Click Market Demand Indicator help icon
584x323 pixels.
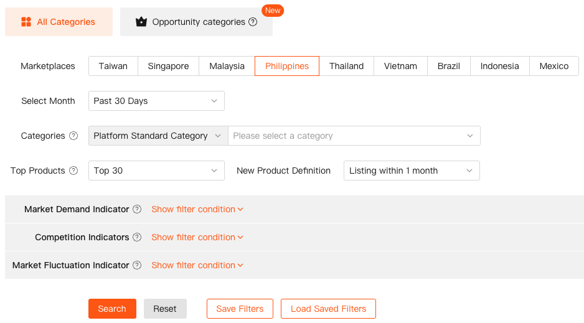click(x=137, y=209)
